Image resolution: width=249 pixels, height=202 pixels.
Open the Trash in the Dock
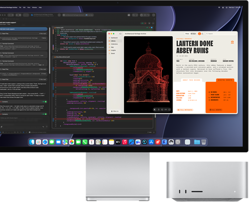[x=203, y=142]
